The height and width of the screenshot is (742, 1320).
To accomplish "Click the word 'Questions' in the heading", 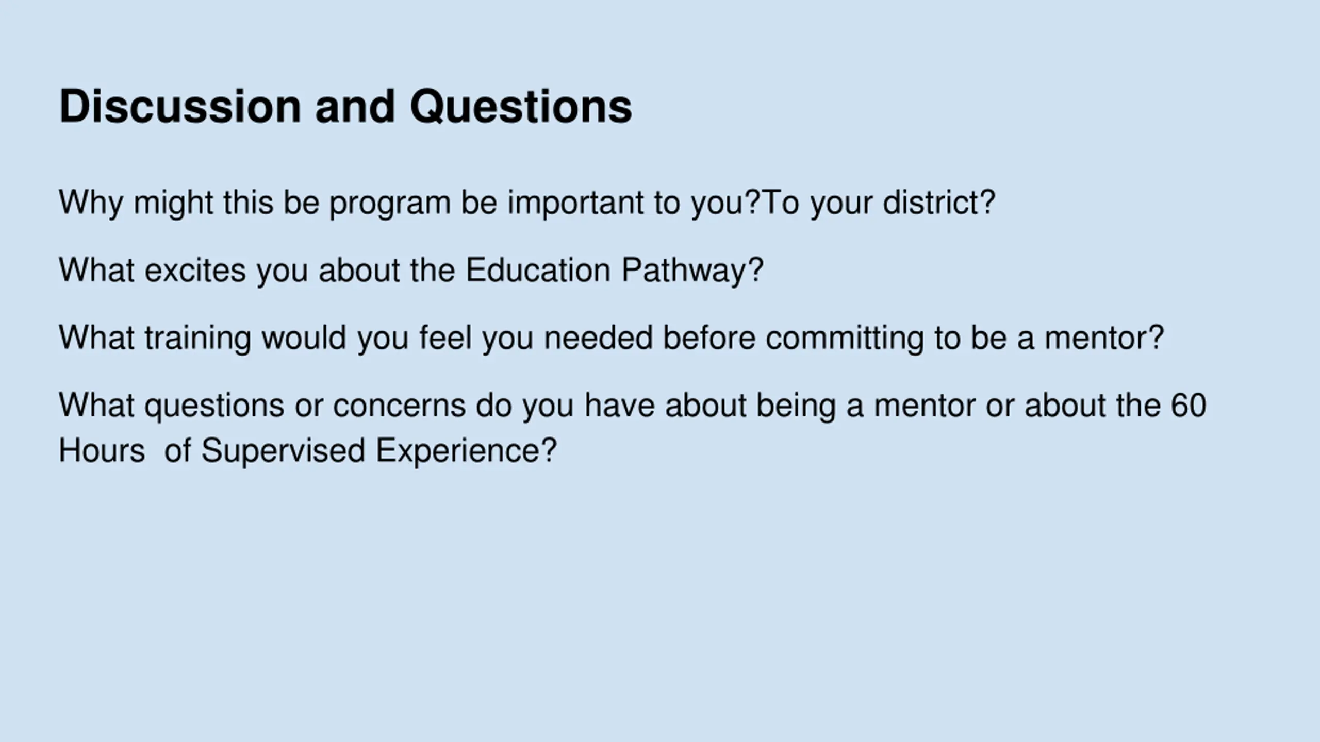I will click(521, 107).
